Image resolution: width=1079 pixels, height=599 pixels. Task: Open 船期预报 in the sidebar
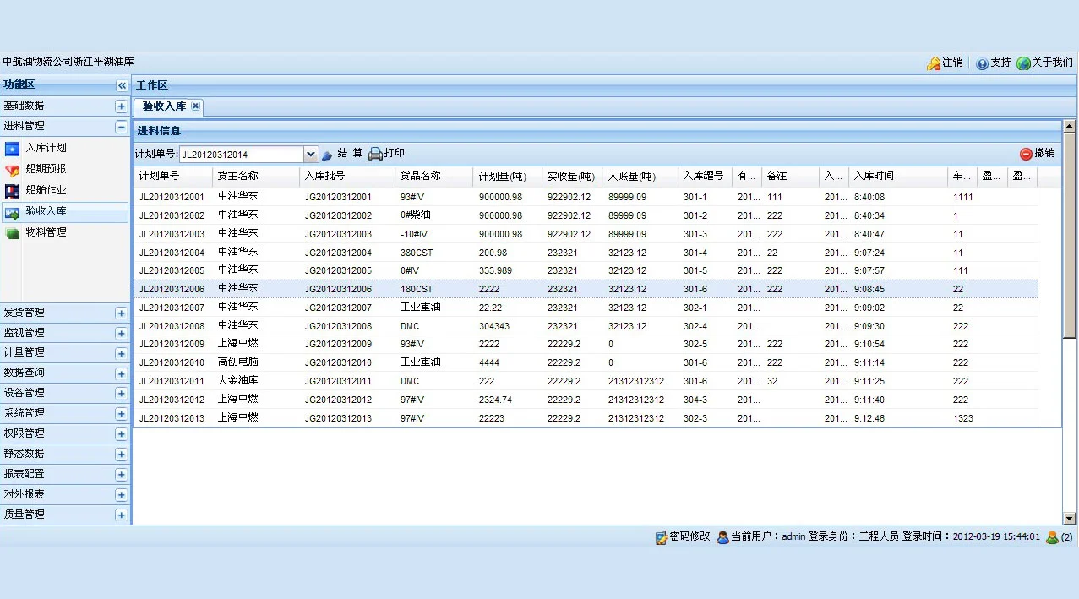(46, 169)
